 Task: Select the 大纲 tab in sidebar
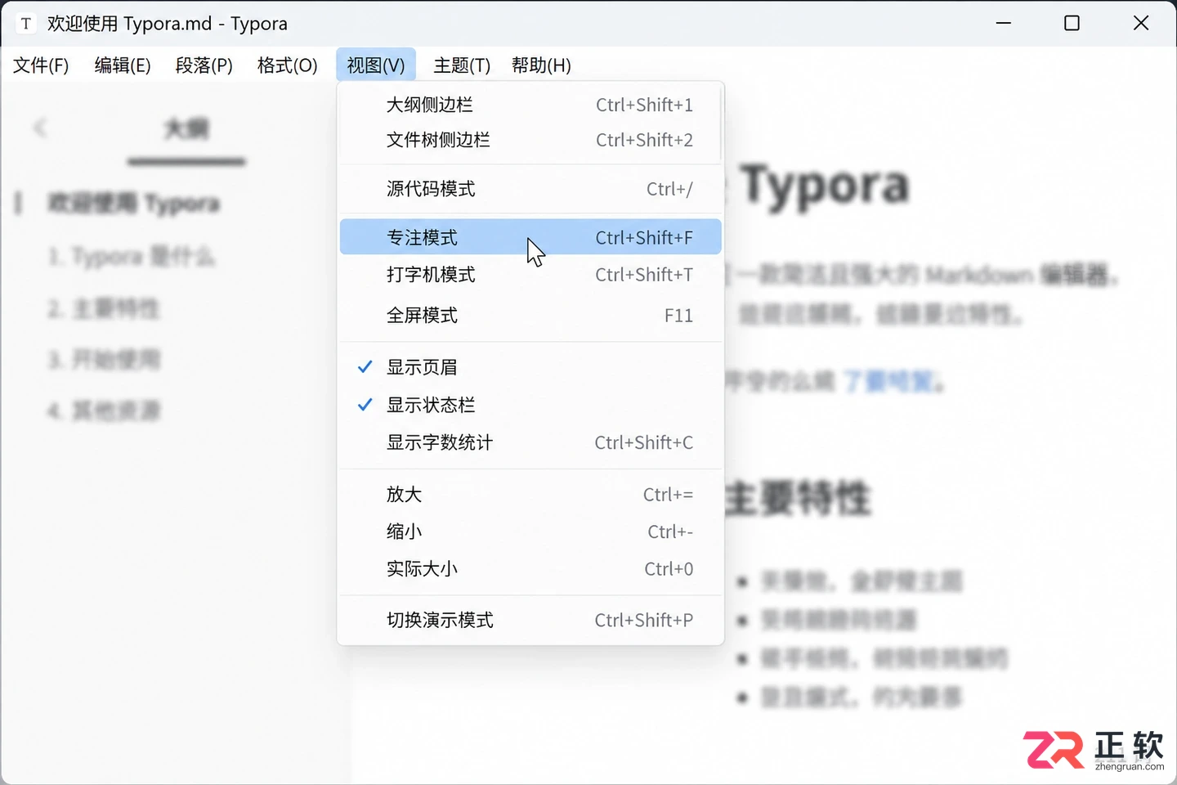(x=186, y=129)
